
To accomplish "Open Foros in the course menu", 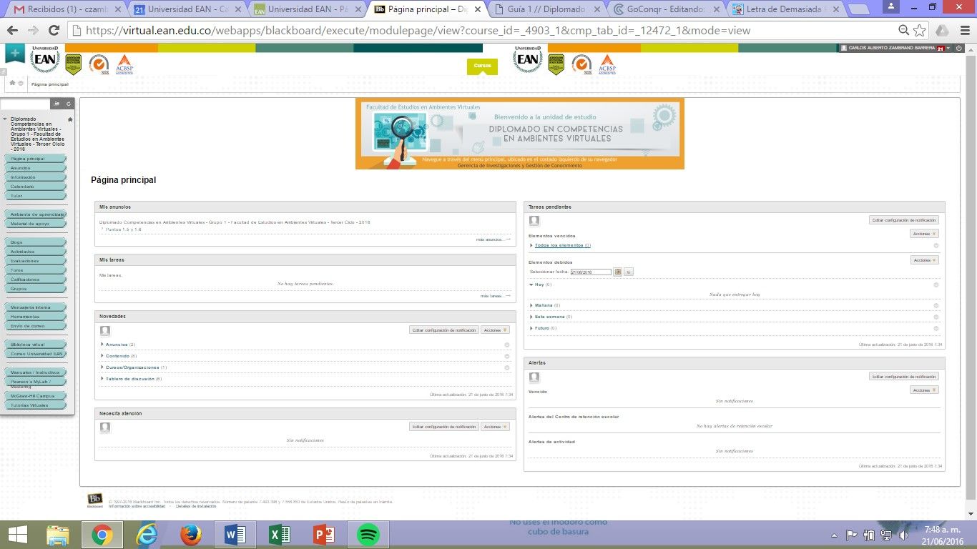I will pyautogui.click(x=36, y=270).
